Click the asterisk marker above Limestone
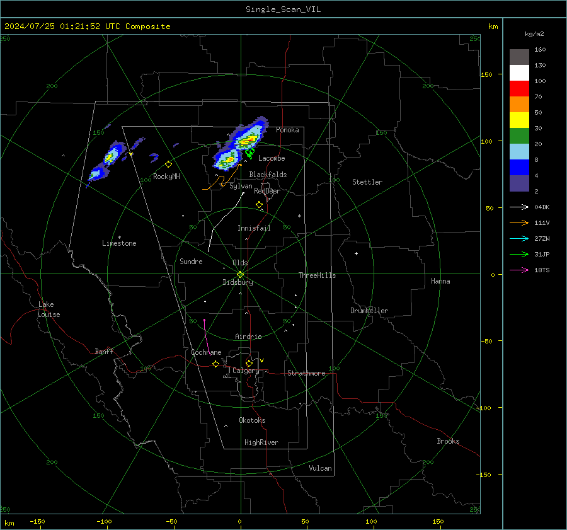The height and width of the screenshot is (530, 567). (119, 238)
